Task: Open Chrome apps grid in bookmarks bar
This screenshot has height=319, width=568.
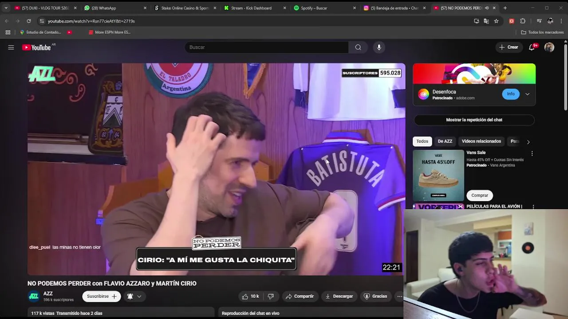Action: click(x=8, y=32)
